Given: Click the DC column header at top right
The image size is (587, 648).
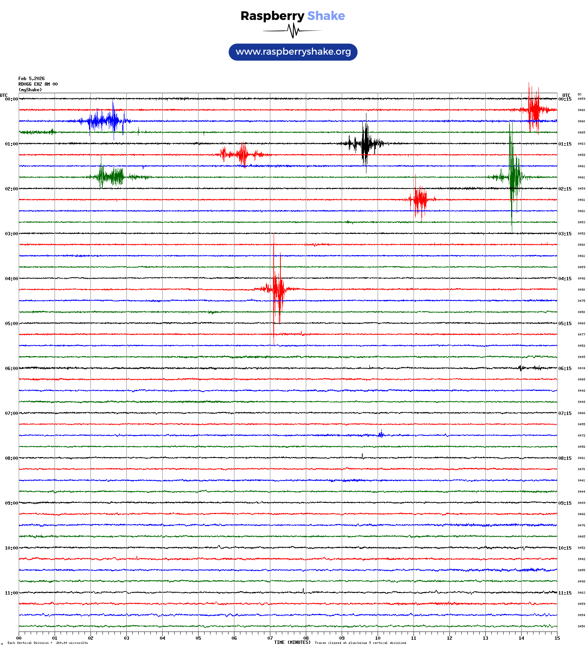Looking at the screenshot, I should [x=580, y=95].
